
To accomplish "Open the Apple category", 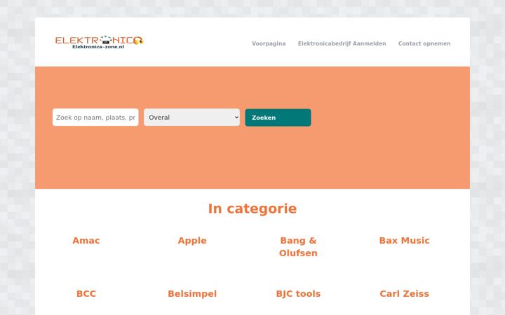I will tap(192, 240).
